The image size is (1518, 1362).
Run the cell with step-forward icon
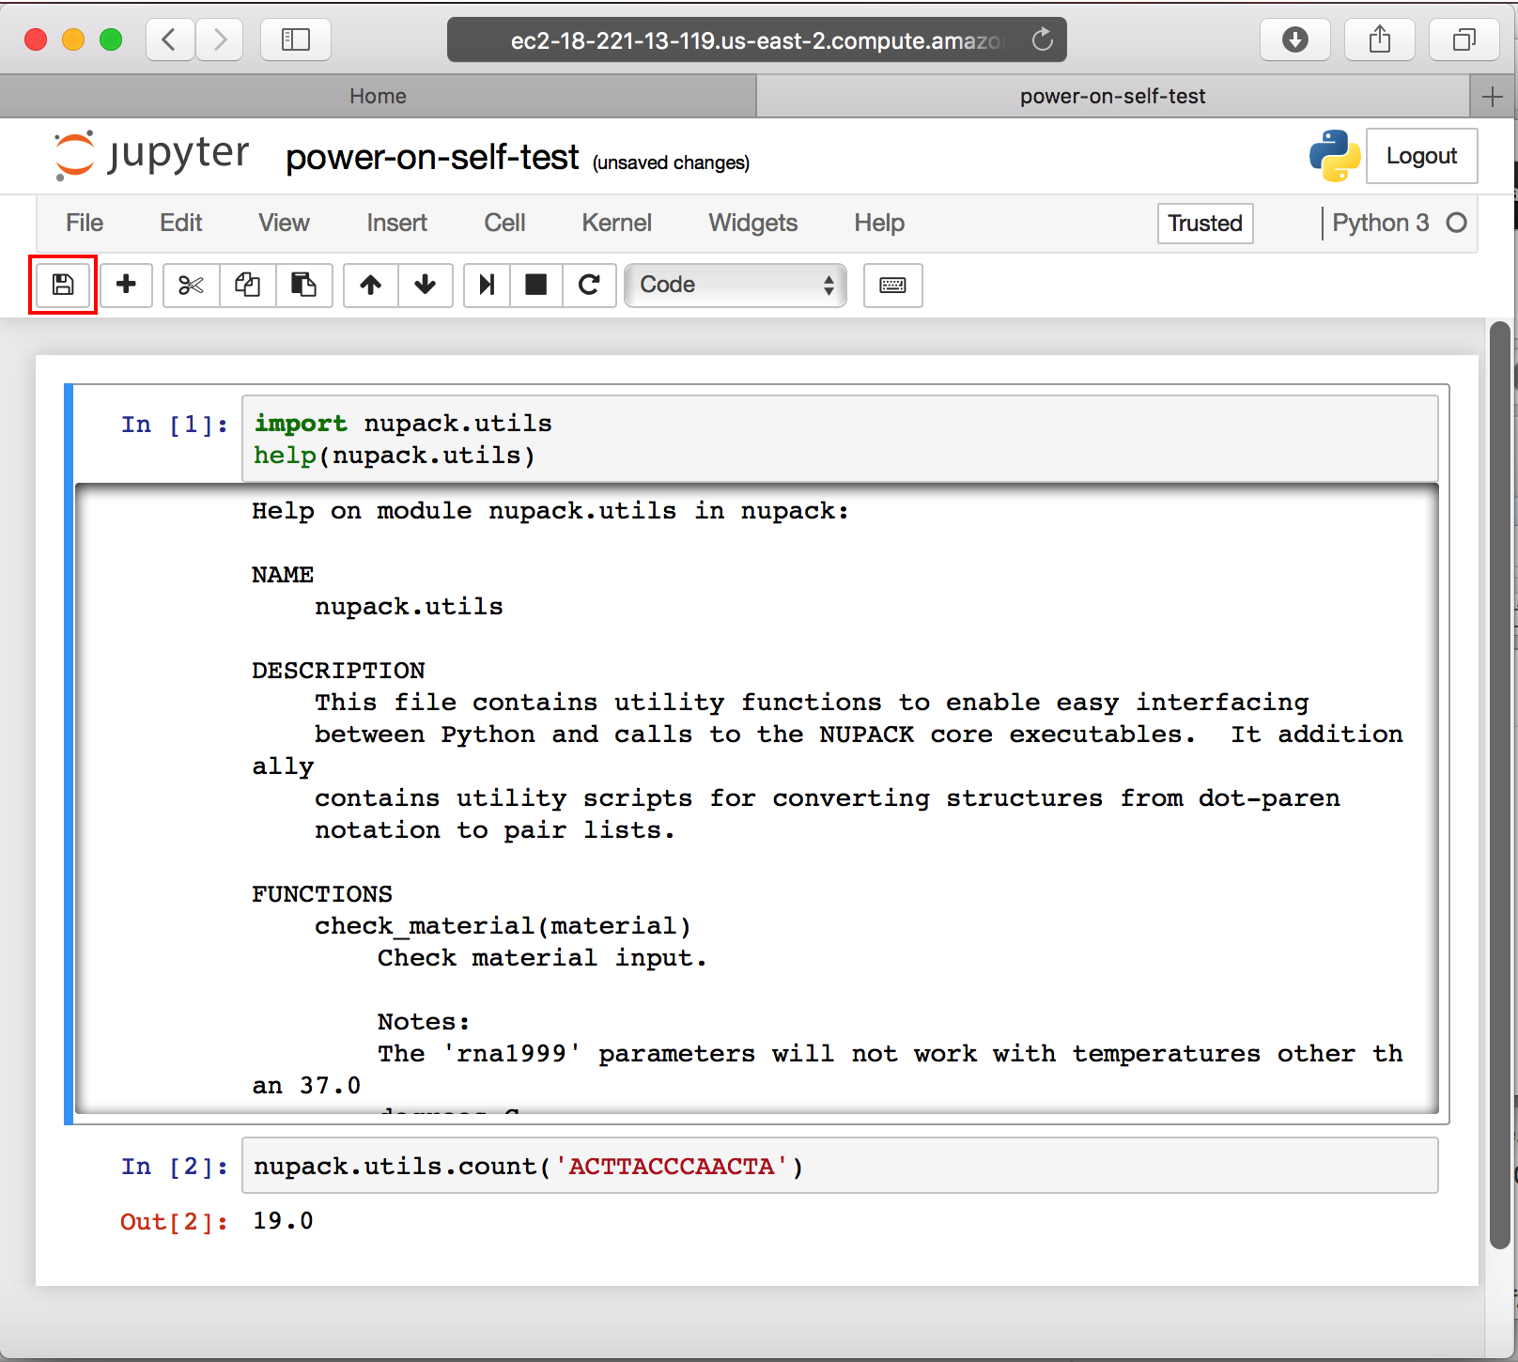[487, 285]
